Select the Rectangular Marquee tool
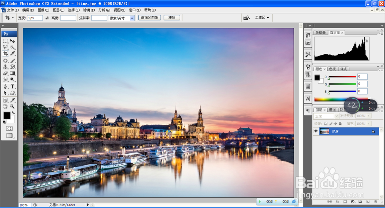385x208 pixels. [x=5, y=41]
